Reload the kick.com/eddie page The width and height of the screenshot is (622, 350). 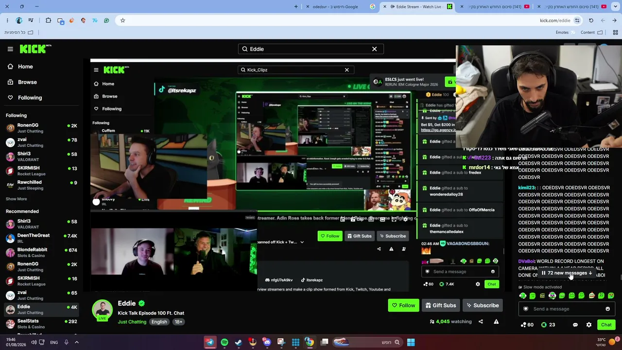591,20
